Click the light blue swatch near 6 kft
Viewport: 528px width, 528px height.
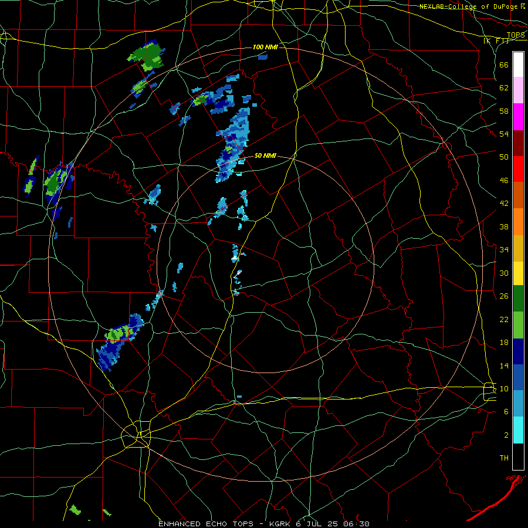point(518,404)
